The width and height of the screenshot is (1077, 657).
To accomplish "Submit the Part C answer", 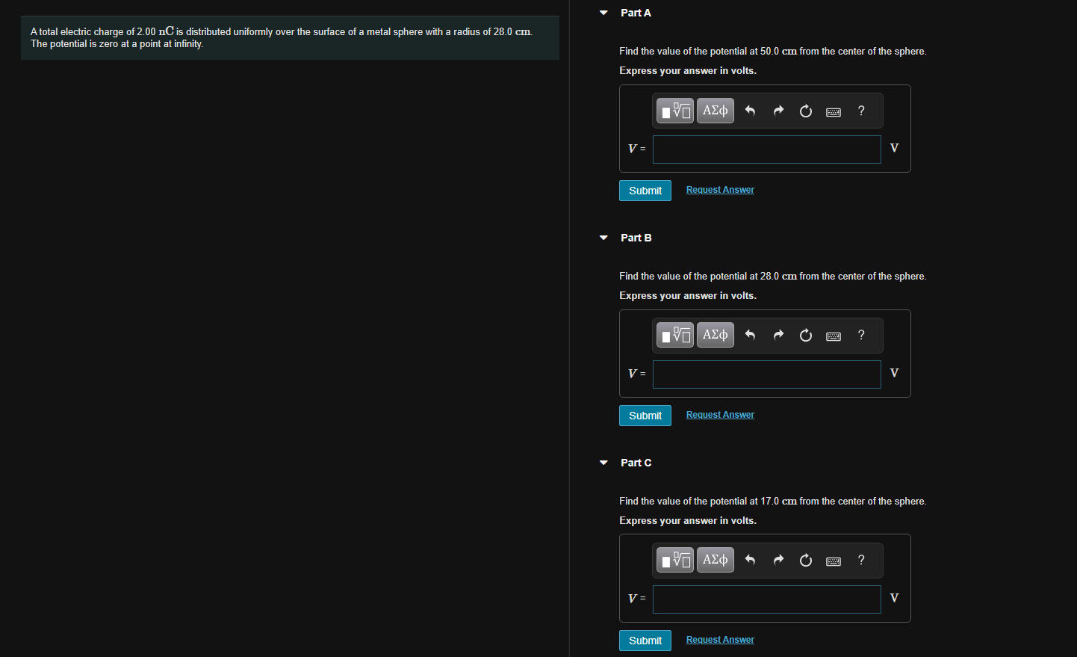I will click(x=645, y=641).
